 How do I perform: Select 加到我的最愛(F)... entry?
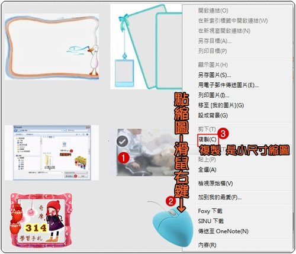point(220,197)
